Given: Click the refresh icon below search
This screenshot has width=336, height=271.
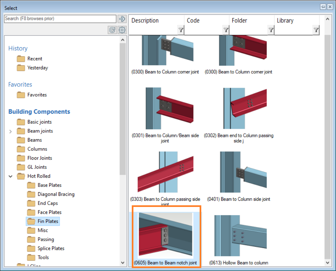Looking at the screenshot, I should [x=112, y=30].
